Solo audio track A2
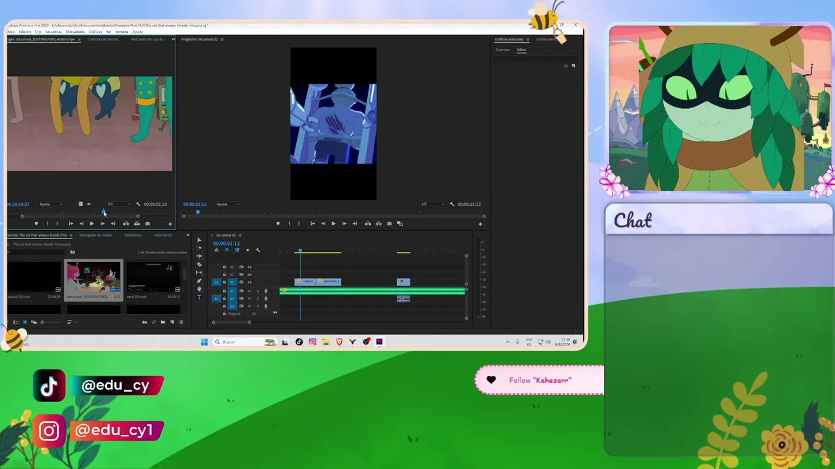The height and width of the screenshot is (469, 835). [257, 298]
